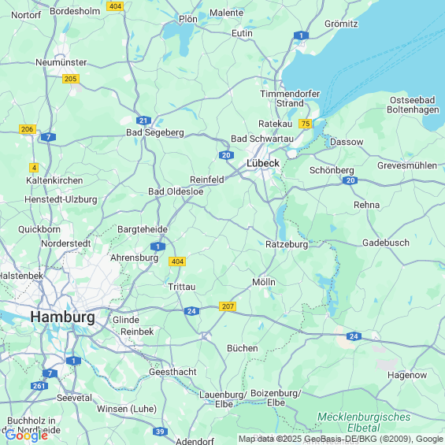Viewport: 445px width, 445px height.
Task: Click the yellow 75 road shield near Ratekau
Action: click(306, 124)
